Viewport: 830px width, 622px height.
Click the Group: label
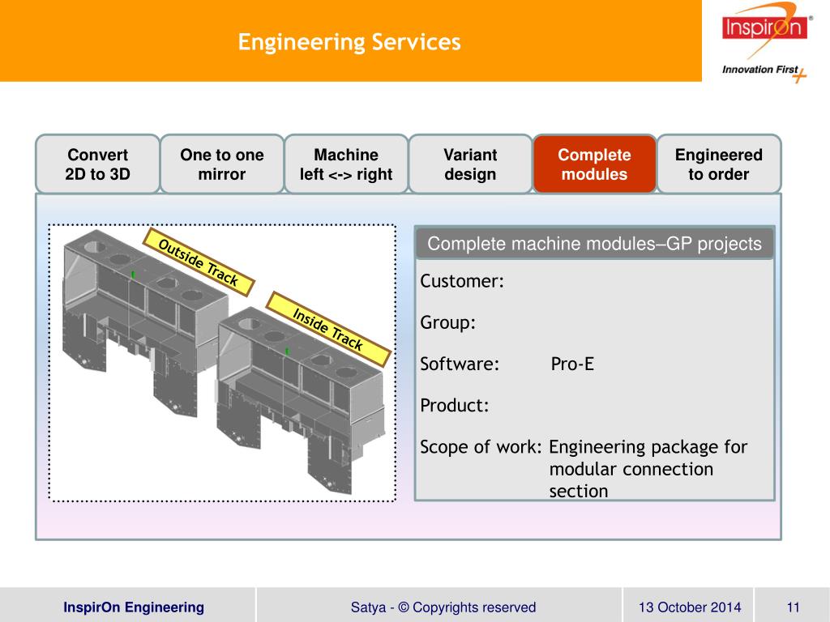[447, 322]
